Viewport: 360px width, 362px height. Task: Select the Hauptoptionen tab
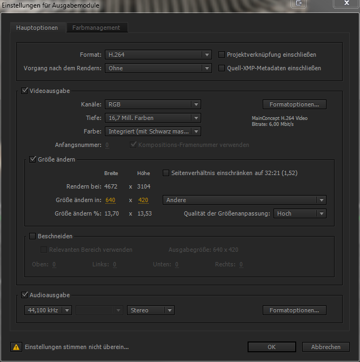37,28
